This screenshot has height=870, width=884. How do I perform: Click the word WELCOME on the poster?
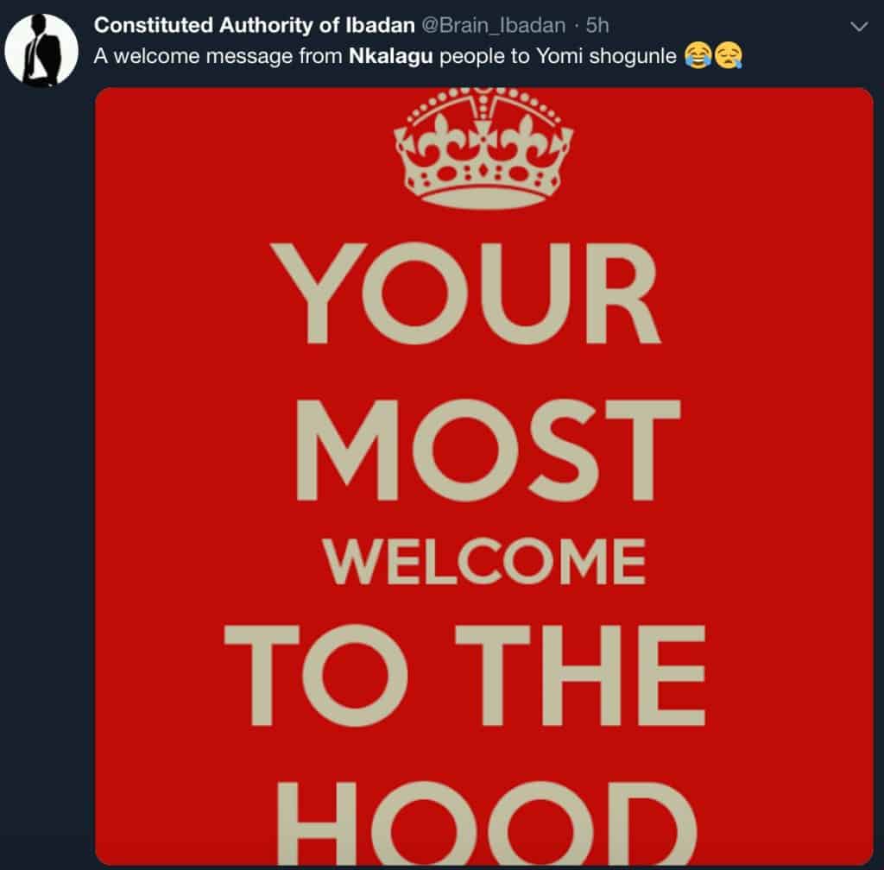[x=485, y=562]
